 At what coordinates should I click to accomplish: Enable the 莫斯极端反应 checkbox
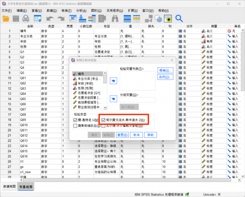(75, 125)
